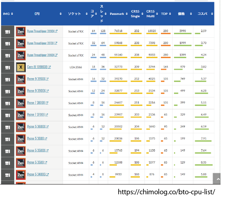Open Ryzen Threadripper 3990X link
This screenshot has width=233, height=199.
[42, 31]
